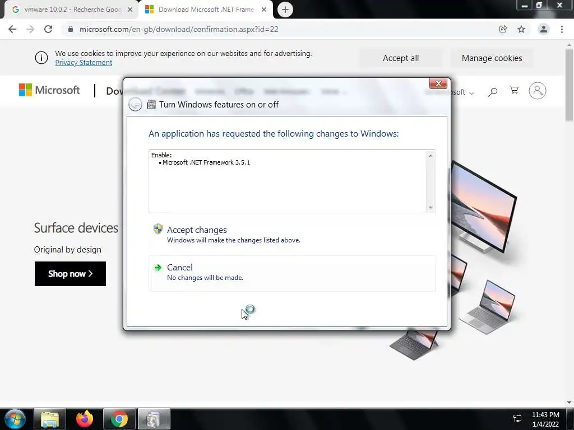The width and height of the screenshot is (574, 430).
Task: Expand the All Microsoft dropdown chevron
Action: pyautogui.click(x=471, y=93)
